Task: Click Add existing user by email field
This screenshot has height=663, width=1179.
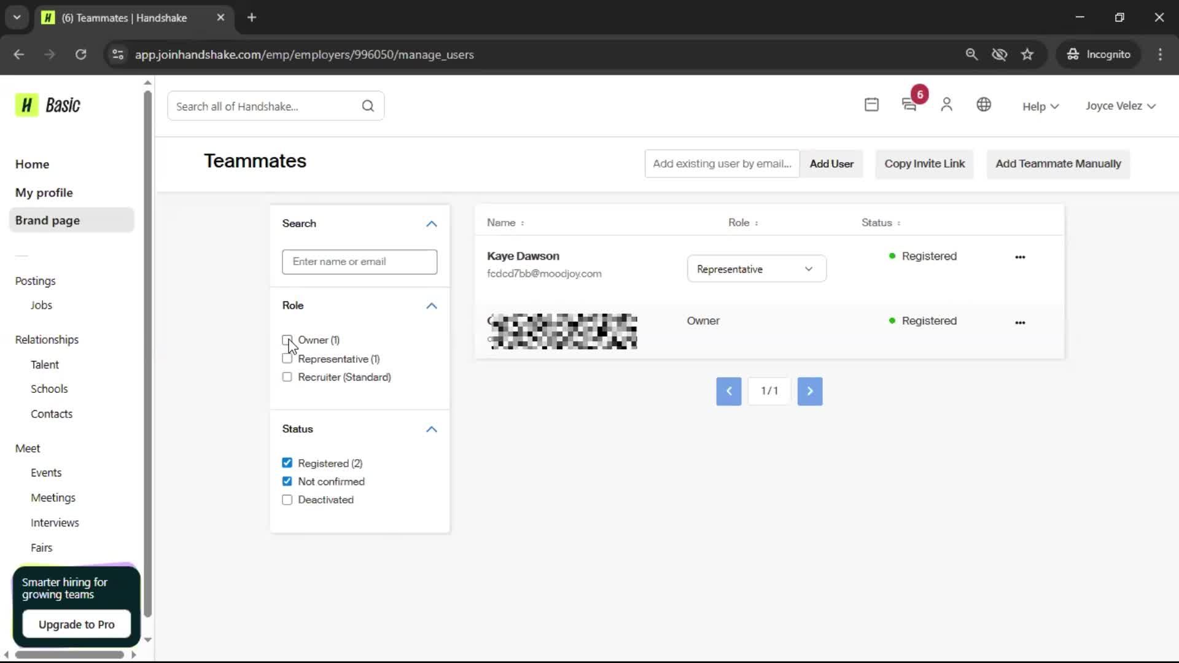Action: point(722,164)
